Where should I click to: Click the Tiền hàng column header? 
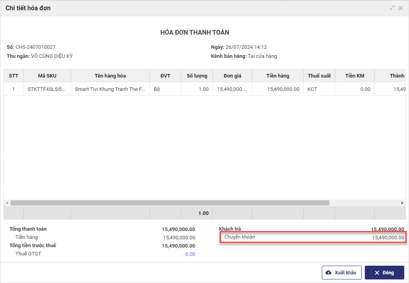(278, 76)
